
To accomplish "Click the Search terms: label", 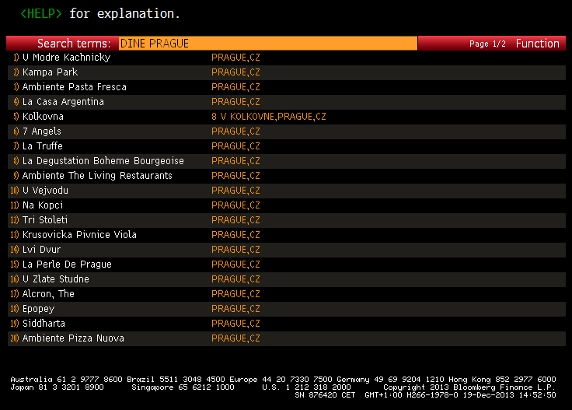I will click(x=74, y=44).
